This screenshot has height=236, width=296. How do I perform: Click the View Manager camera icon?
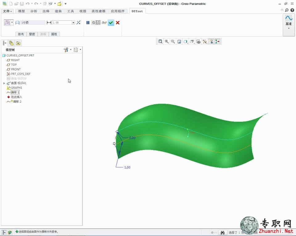click(198, 41)
